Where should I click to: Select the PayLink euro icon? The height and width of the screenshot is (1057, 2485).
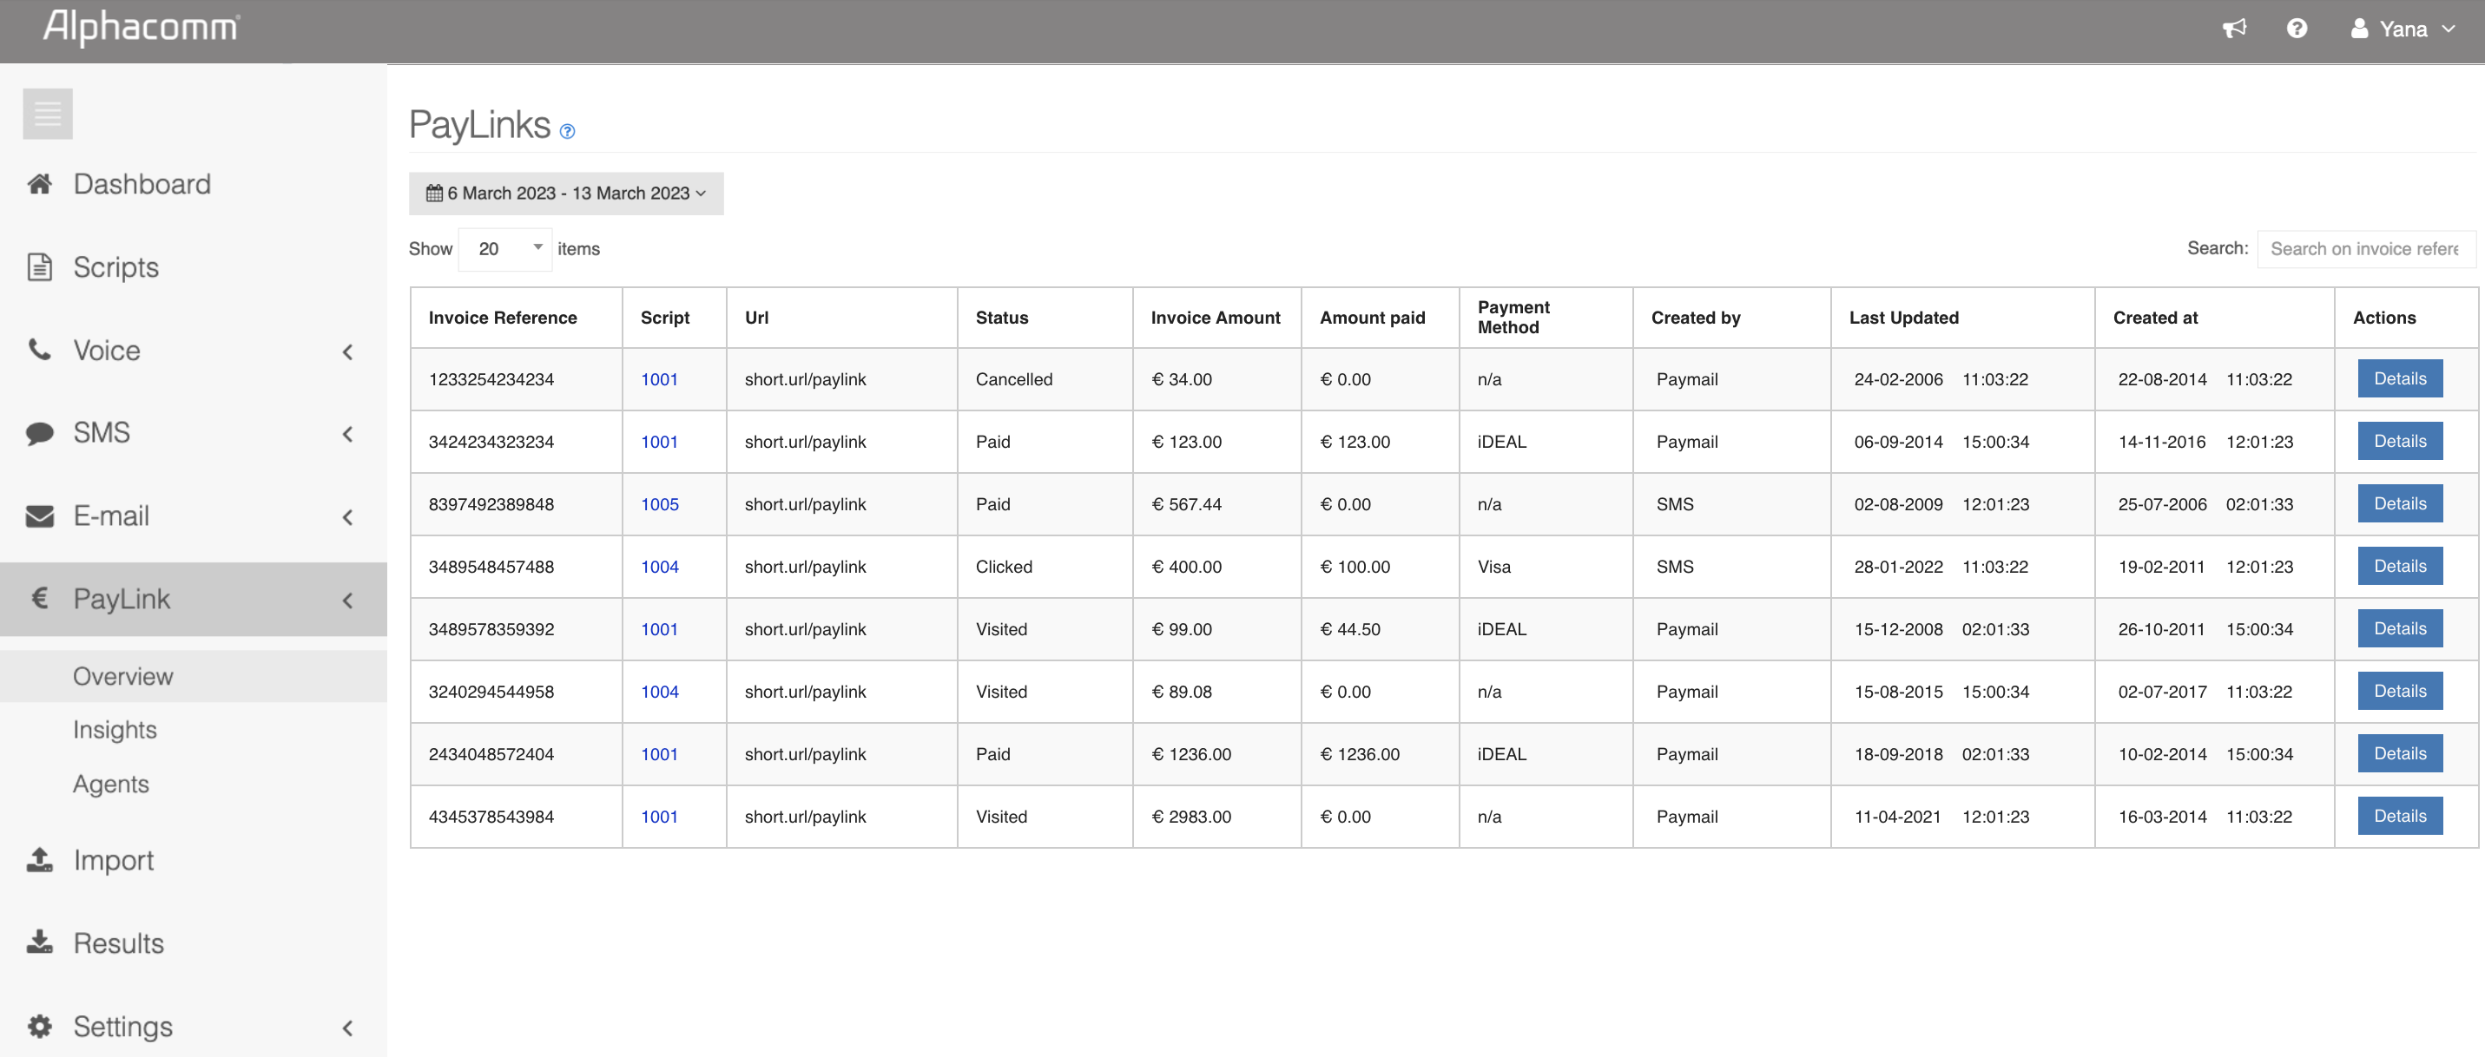point(40,599)
